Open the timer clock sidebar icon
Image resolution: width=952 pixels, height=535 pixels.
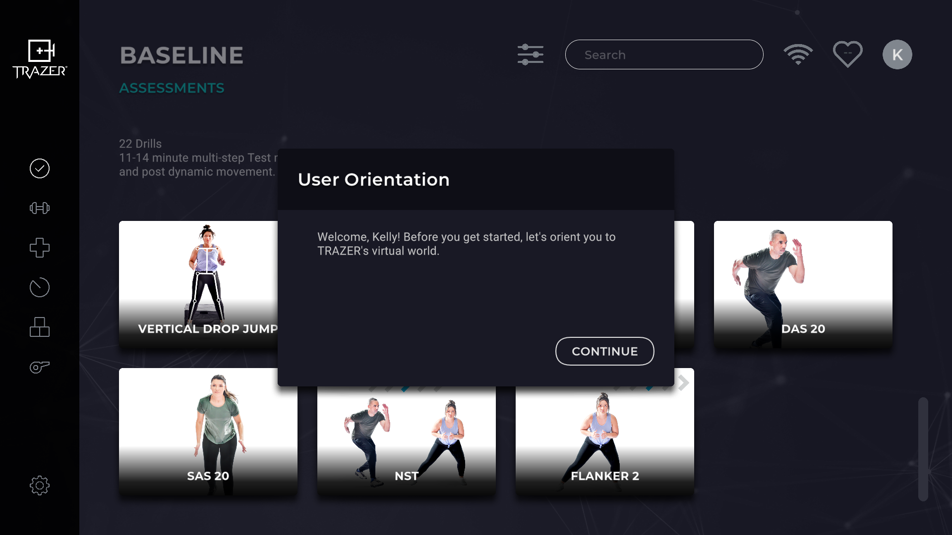pos(40,287)
